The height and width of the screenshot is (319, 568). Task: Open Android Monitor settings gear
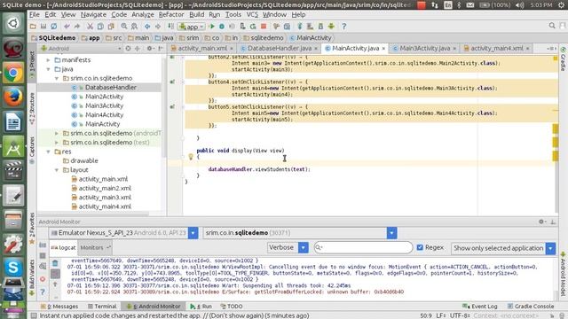(x=541, y=222)
